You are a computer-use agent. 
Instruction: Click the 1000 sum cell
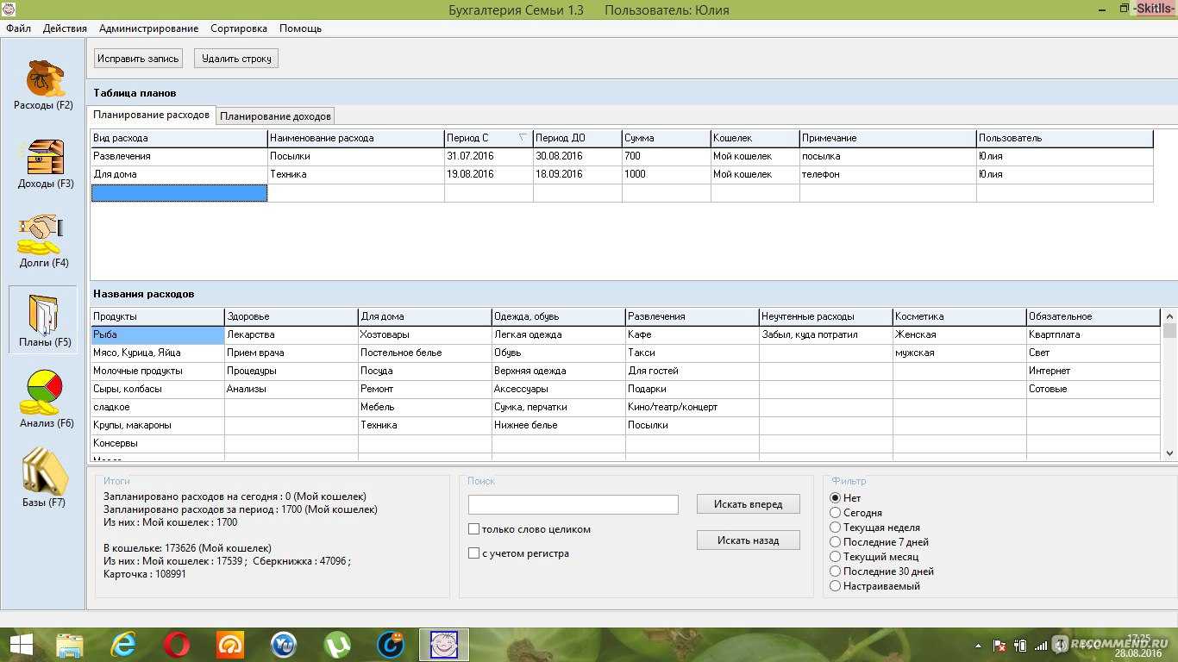(x=667, y=174)
